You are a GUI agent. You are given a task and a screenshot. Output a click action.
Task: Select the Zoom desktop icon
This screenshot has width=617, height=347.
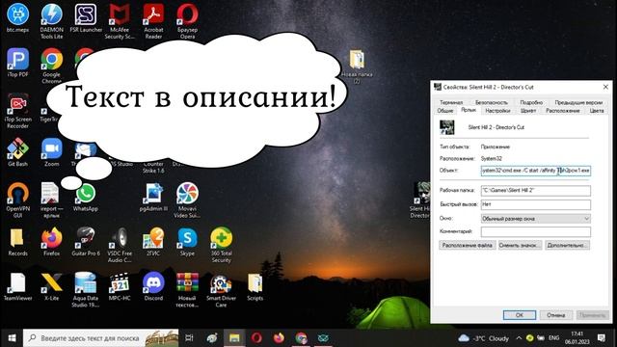51,152
